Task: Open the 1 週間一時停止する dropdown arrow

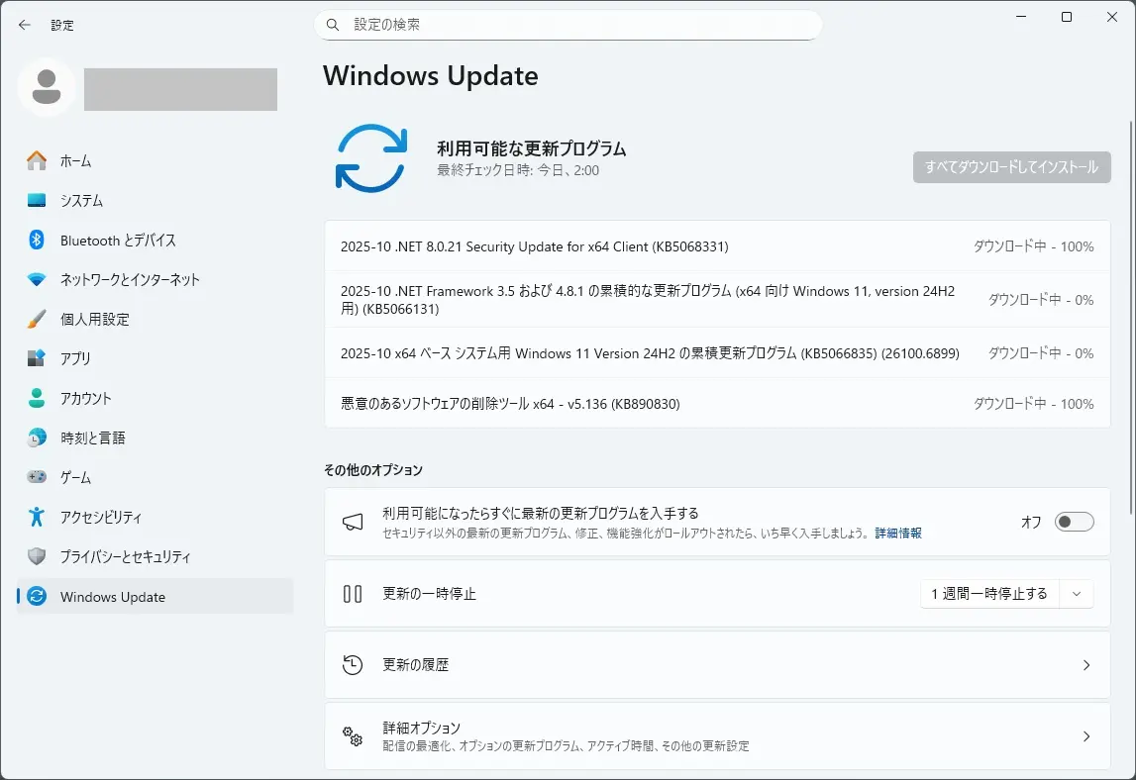Action: (x=1077, y=594)
